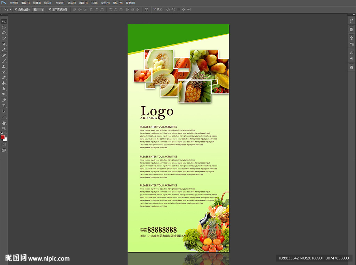Toggle the 自动选择 checkbox
This screenshot has width=356, height=265.
[16, 9]
